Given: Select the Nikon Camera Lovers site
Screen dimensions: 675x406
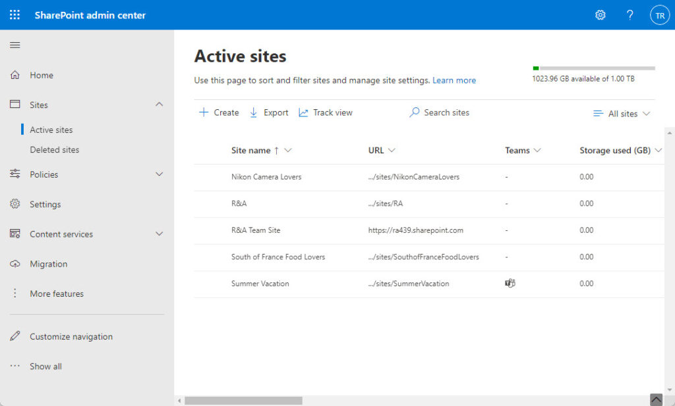Looking at the screenshot, I should tap(266, 176).
